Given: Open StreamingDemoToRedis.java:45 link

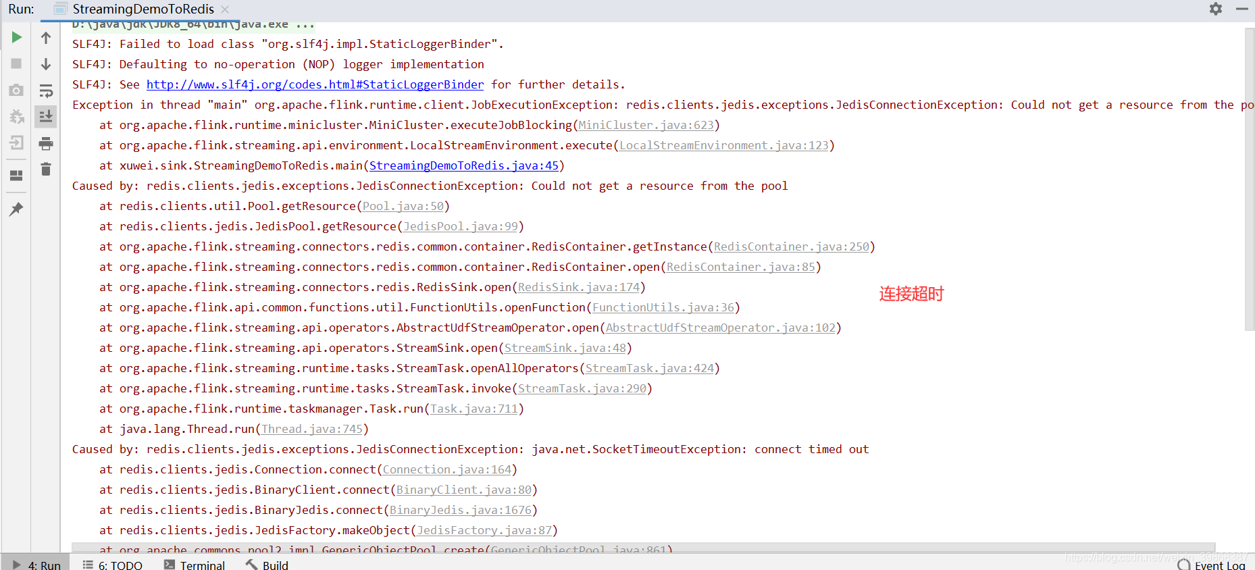Looking at the screenshot, I should [464, 165].
